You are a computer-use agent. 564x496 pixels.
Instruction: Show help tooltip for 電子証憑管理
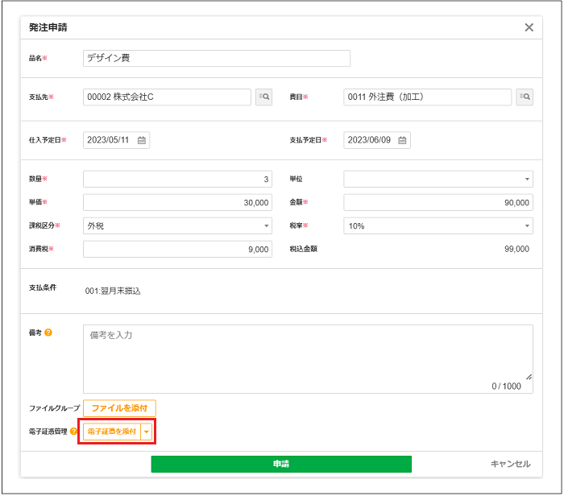pyautogui.click(x=74, y=432)
